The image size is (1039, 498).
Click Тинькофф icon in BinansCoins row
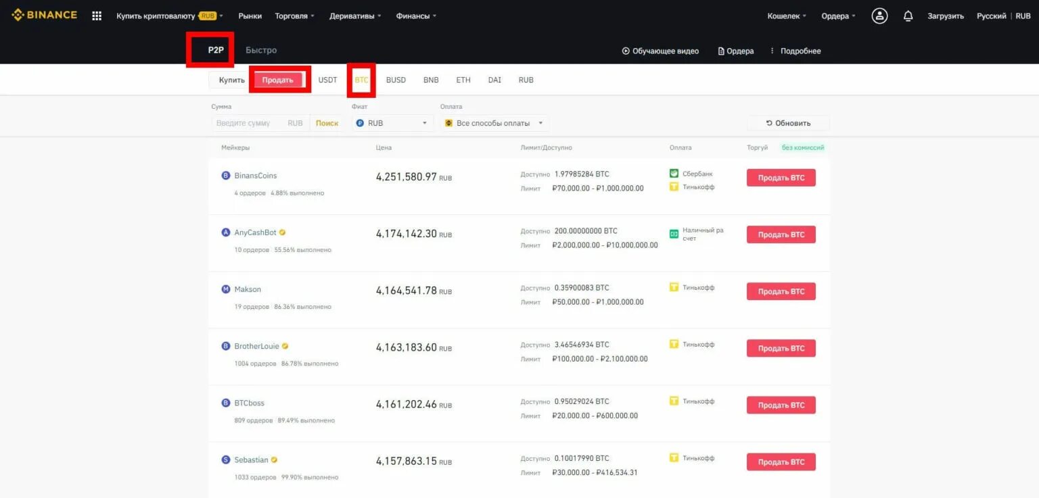pyautogui.click(x=674, y=186)
